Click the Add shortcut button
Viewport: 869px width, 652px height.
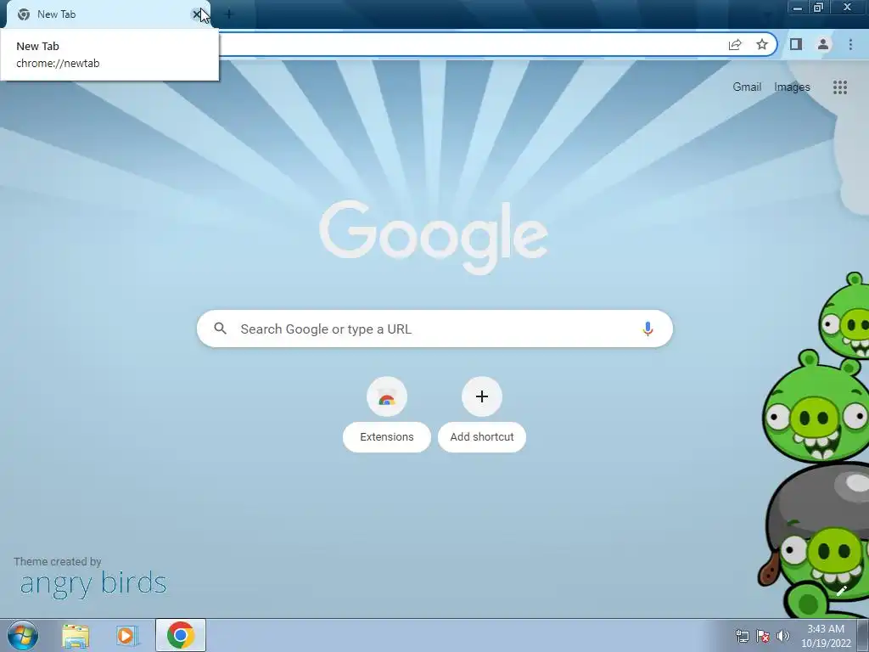click(482, 414)
